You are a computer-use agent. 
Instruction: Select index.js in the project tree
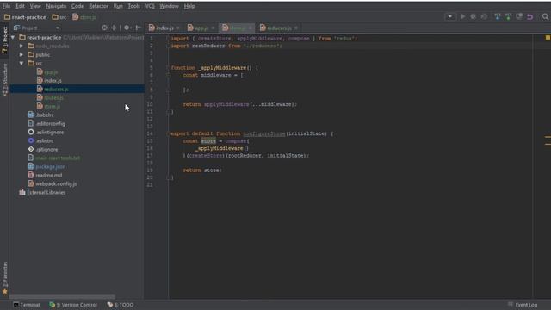click(53, 80)
